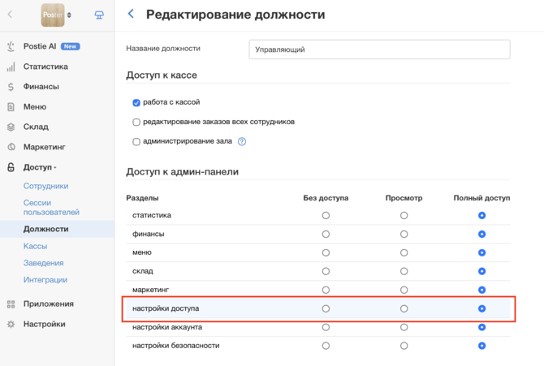Open the Заведения submenu link
The height and width of the screenshot is (366, 544).
point(43,263)
